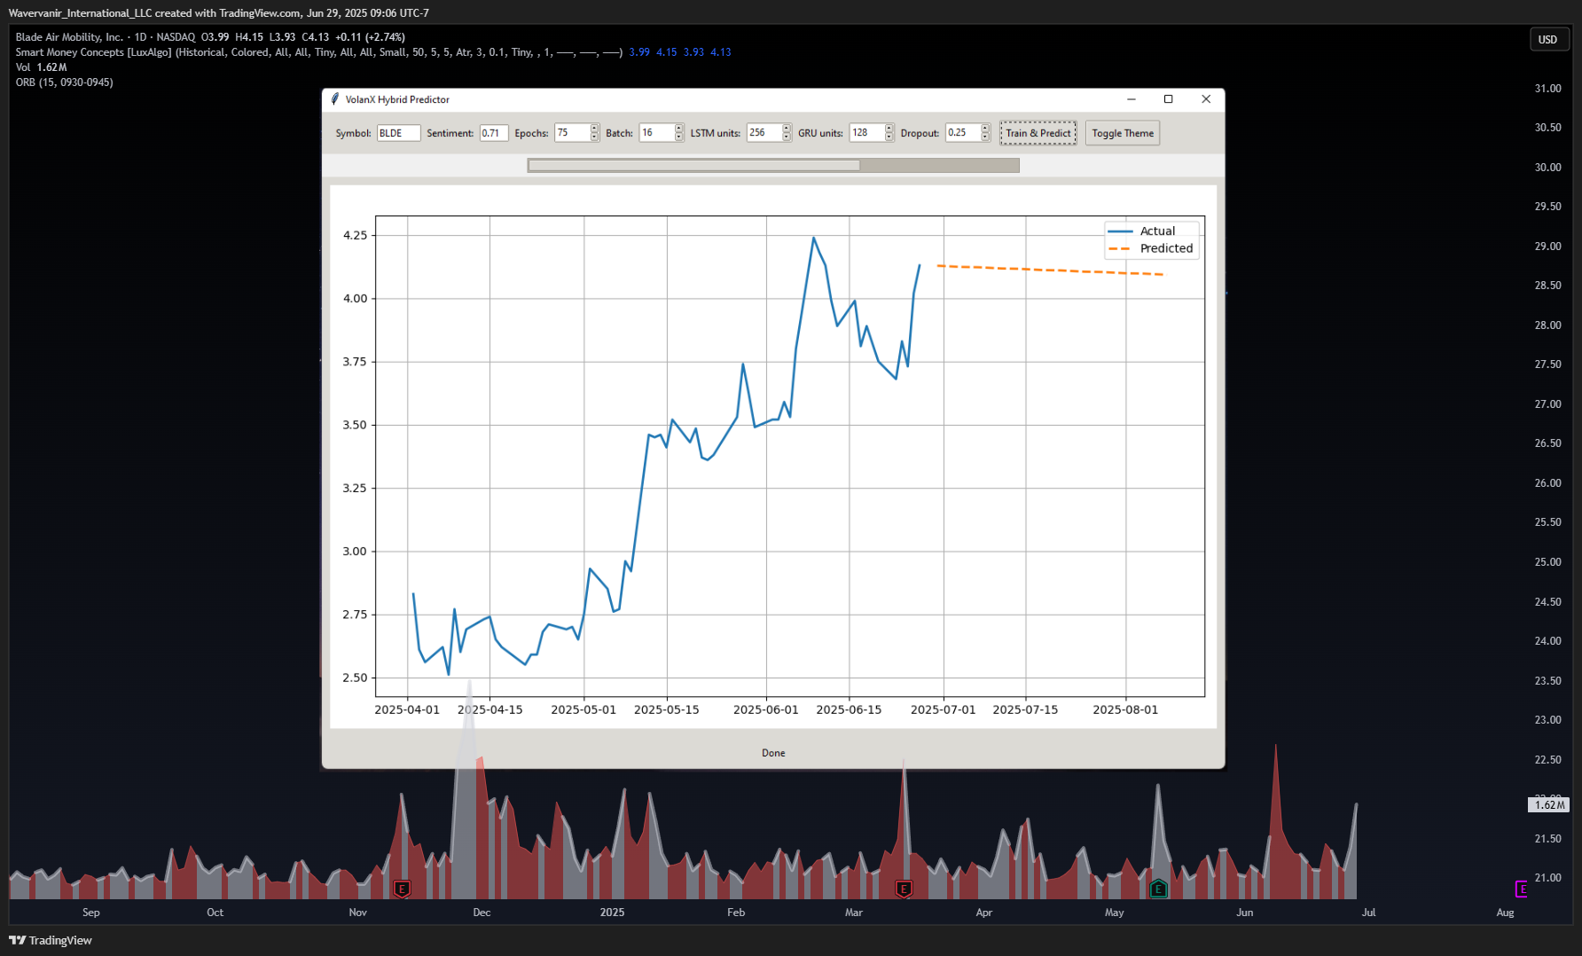
Task: Open the USD currency selector
Action: pyautogui.click(x=1547, y=40)
